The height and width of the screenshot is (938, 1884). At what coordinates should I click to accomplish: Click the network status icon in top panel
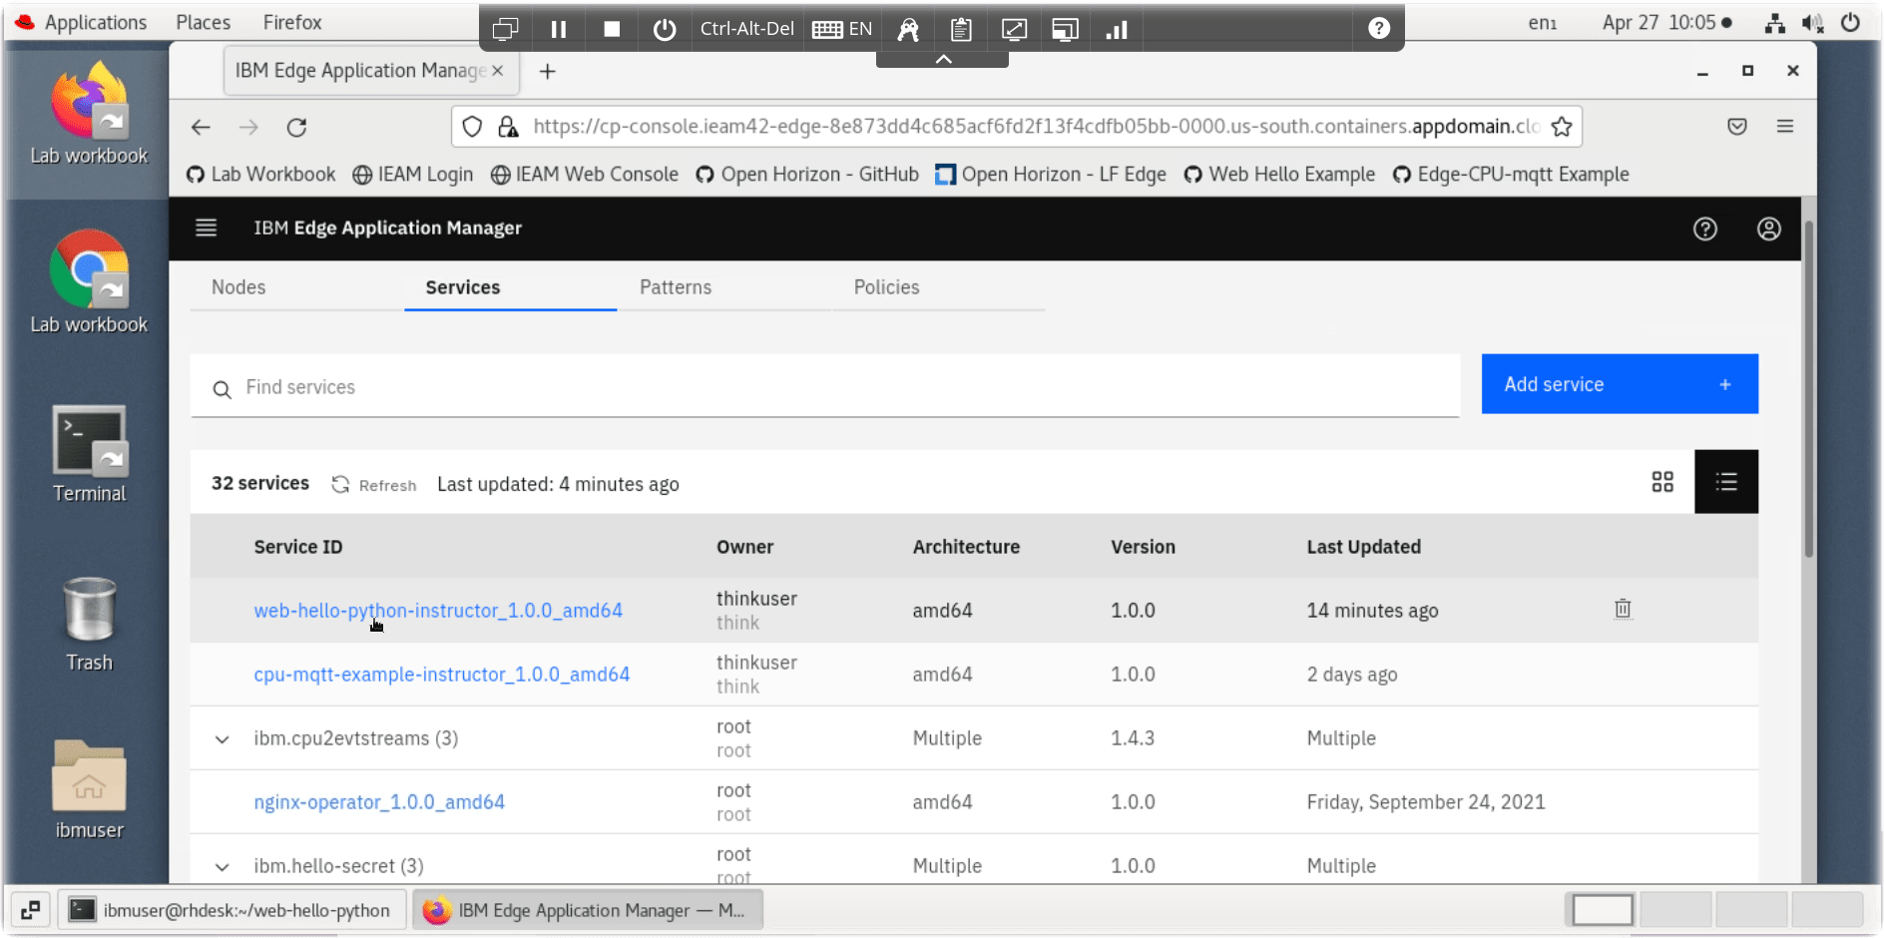1775,23
